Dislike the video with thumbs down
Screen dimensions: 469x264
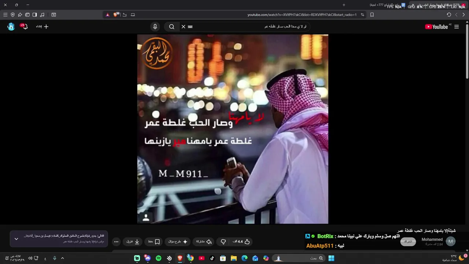pyautogui.click(x=223, y=242)
